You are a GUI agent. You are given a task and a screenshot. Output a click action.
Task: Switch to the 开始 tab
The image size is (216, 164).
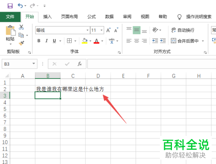tap(30, 17)
